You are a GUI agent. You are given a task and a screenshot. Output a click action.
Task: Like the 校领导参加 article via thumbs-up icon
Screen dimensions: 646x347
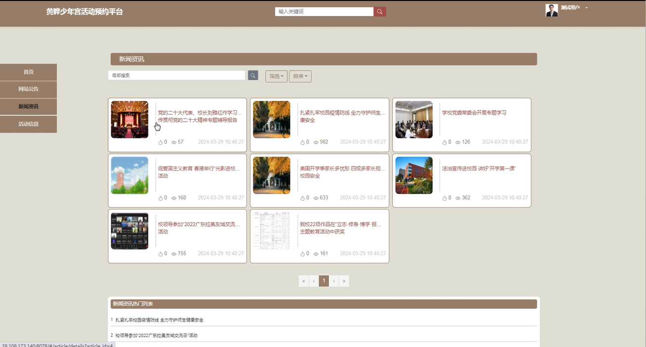pyautogui.click(x=160, y=254)
